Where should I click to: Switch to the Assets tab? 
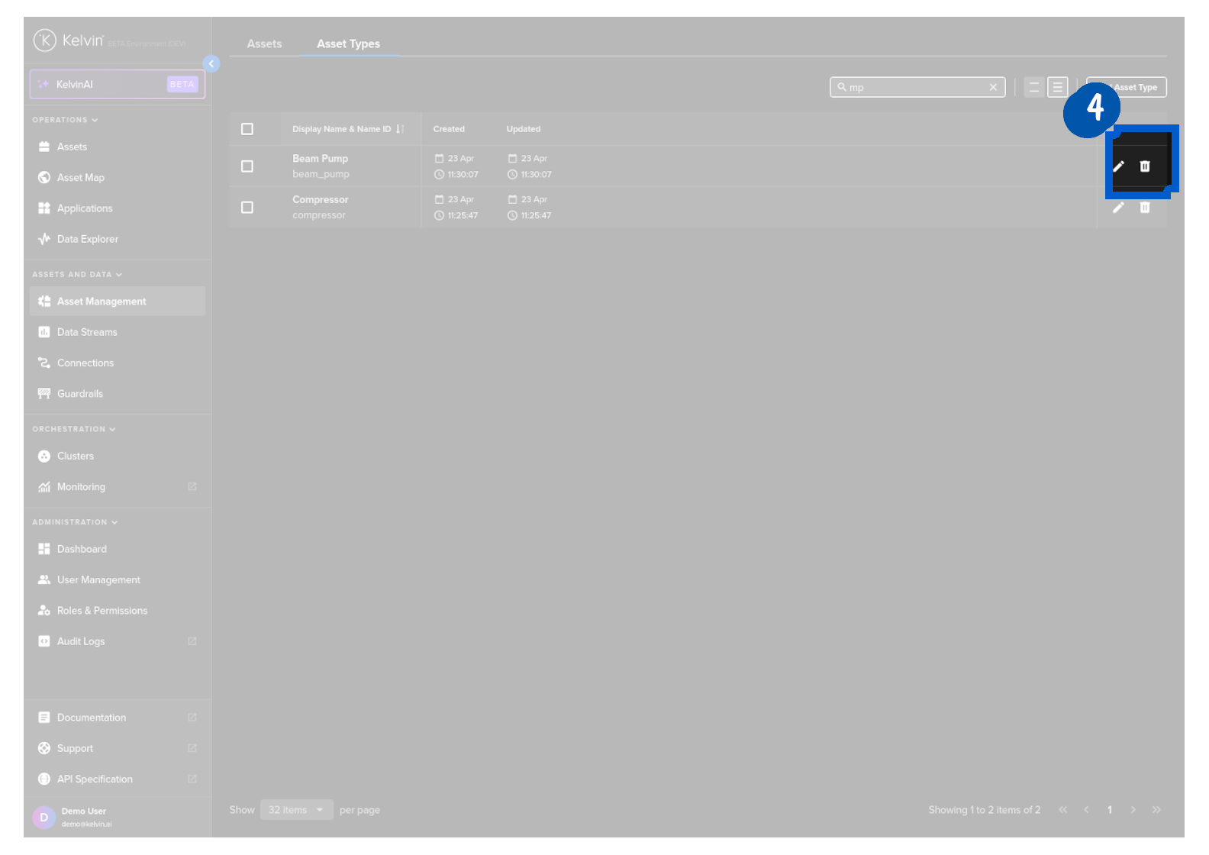(x=264, y=44)
